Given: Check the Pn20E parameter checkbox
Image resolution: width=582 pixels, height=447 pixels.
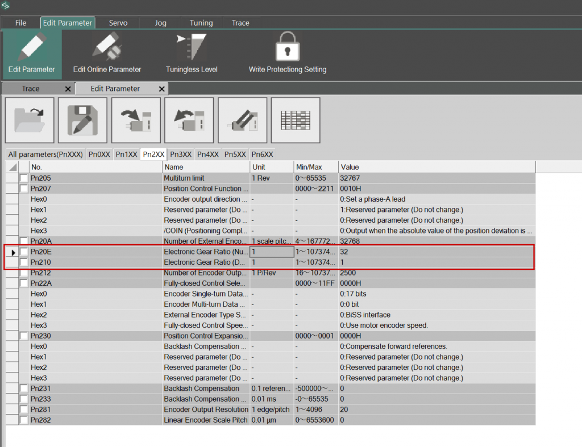Looking at the screenshot, I should click(x=24, y=252).
